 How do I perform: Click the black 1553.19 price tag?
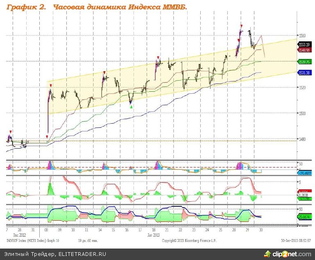coord(304,44)
